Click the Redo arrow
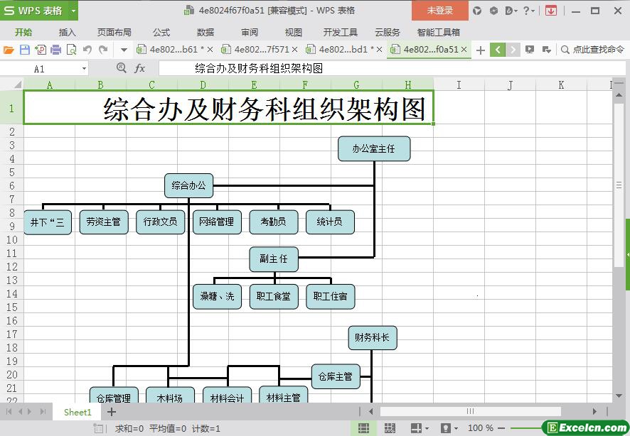 point(103,50)
